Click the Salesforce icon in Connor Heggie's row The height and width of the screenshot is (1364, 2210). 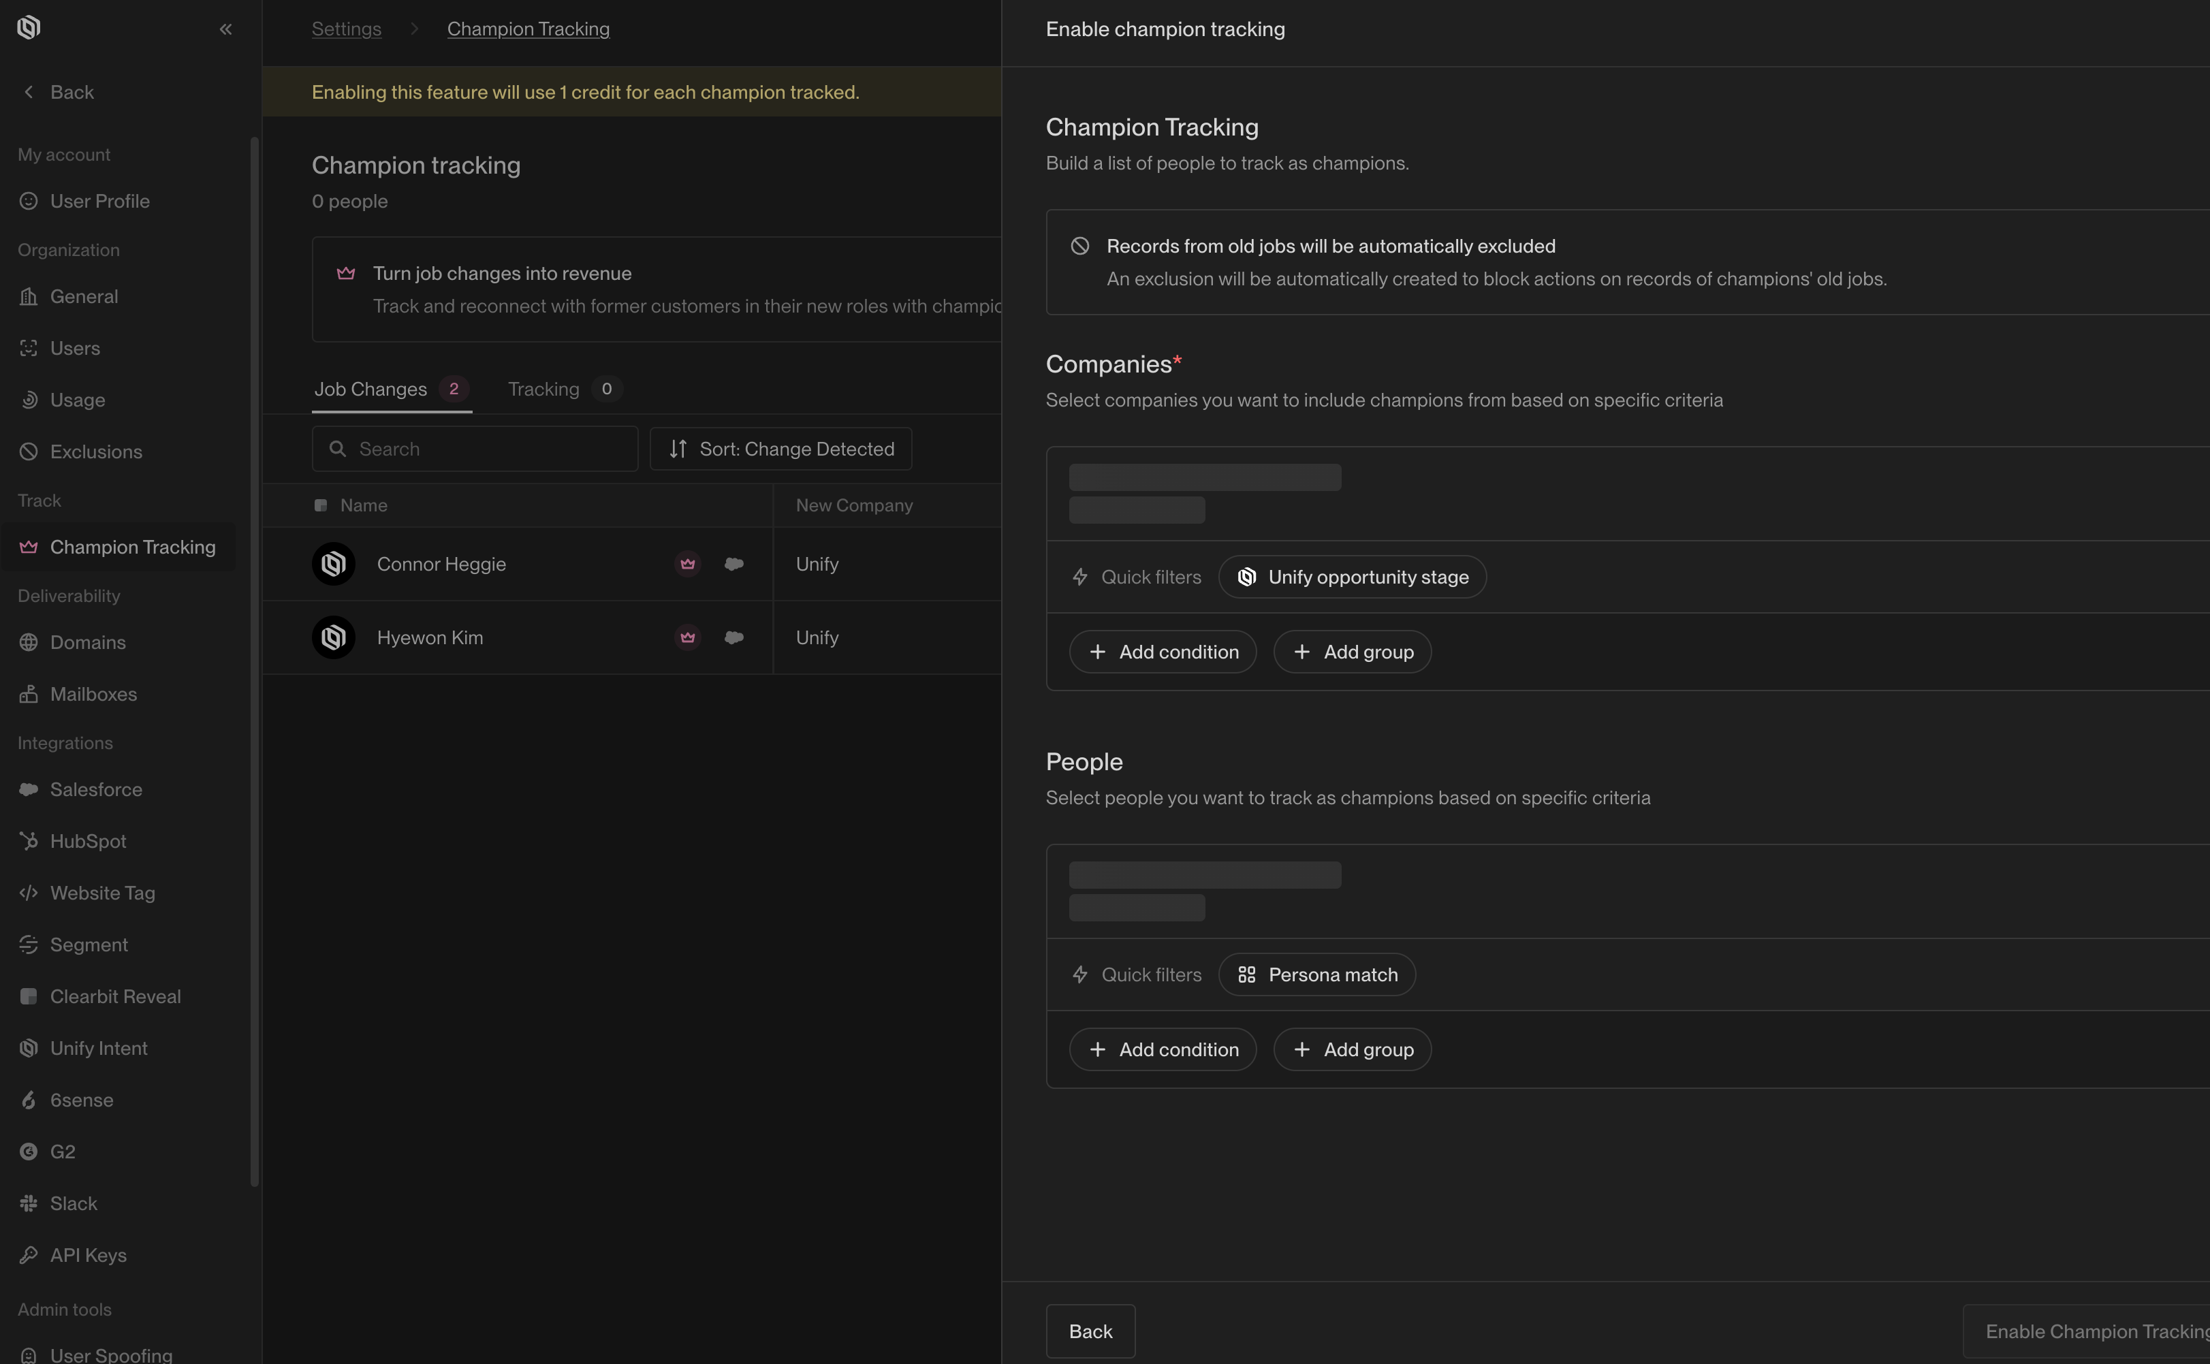tap(734, 564)
